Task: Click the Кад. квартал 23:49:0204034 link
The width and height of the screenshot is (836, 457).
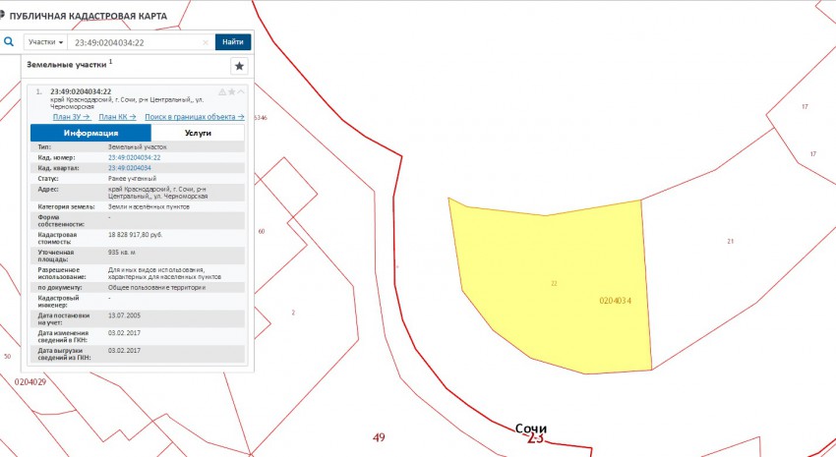Action: (x=129, y=168)
